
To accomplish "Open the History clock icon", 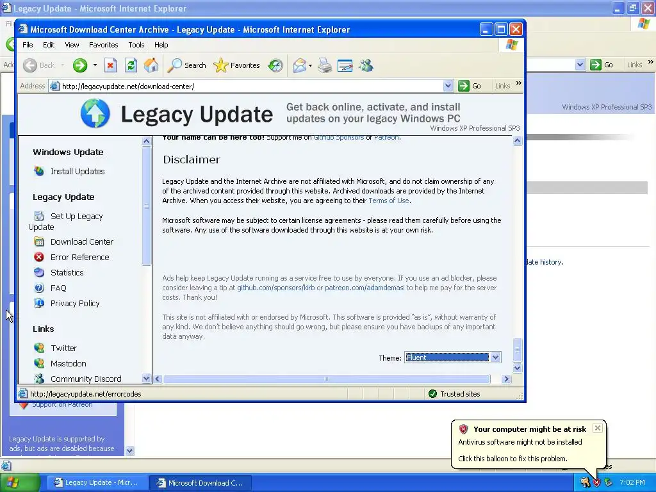I will click(275, 65).
